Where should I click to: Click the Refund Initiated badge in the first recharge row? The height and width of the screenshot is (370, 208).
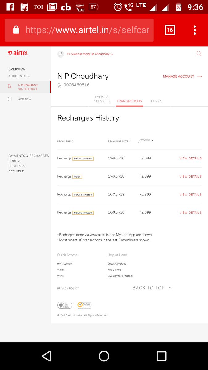click(x=83, y=158)
